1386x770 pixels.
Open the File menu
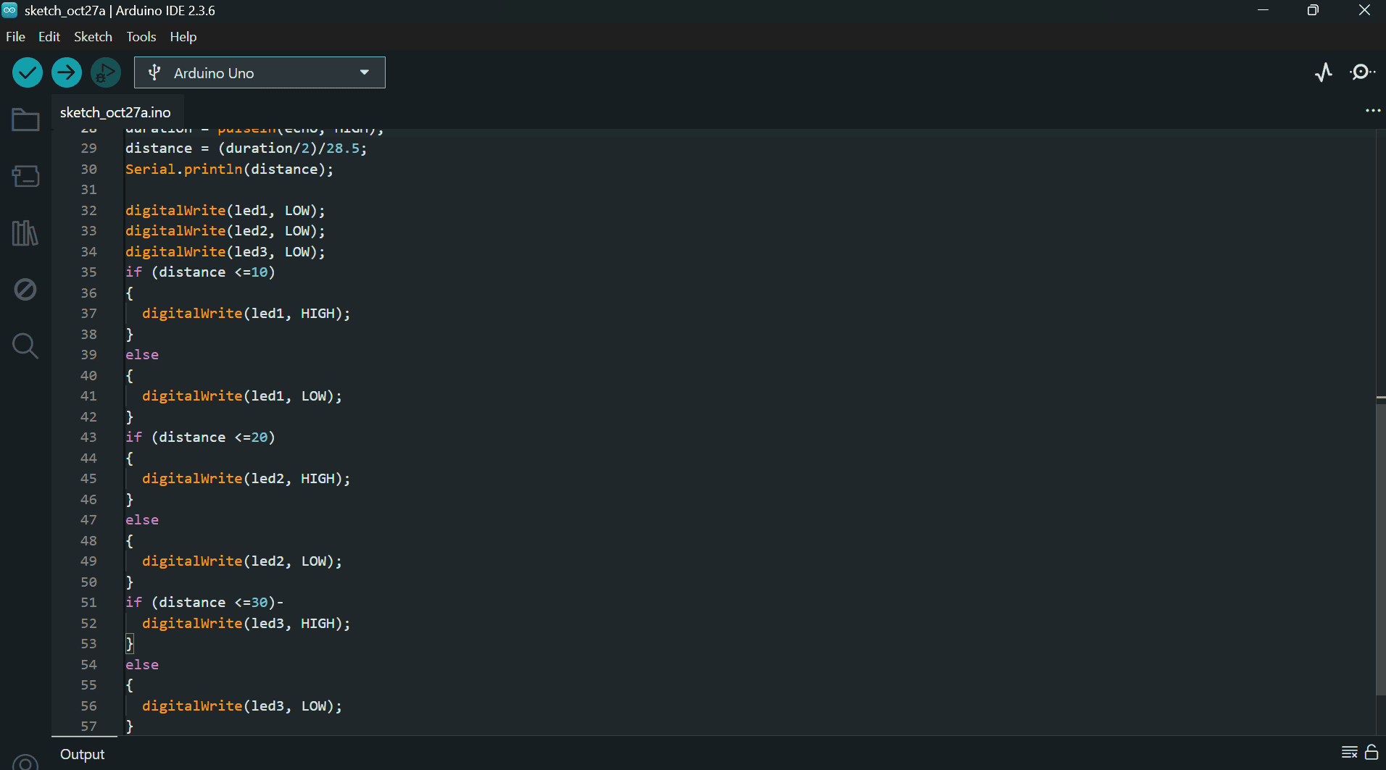(15, 36)
